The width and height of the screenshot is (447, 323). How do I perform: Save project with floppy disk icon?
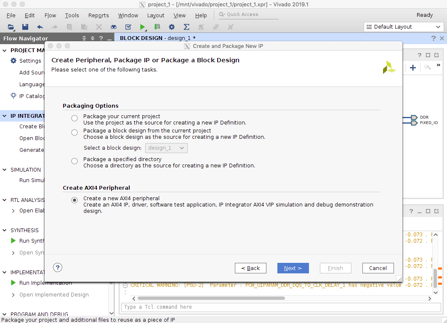(25, 27)
